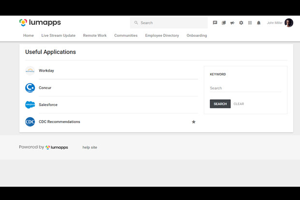Open the settings gear icon

(x=241, y=23)
